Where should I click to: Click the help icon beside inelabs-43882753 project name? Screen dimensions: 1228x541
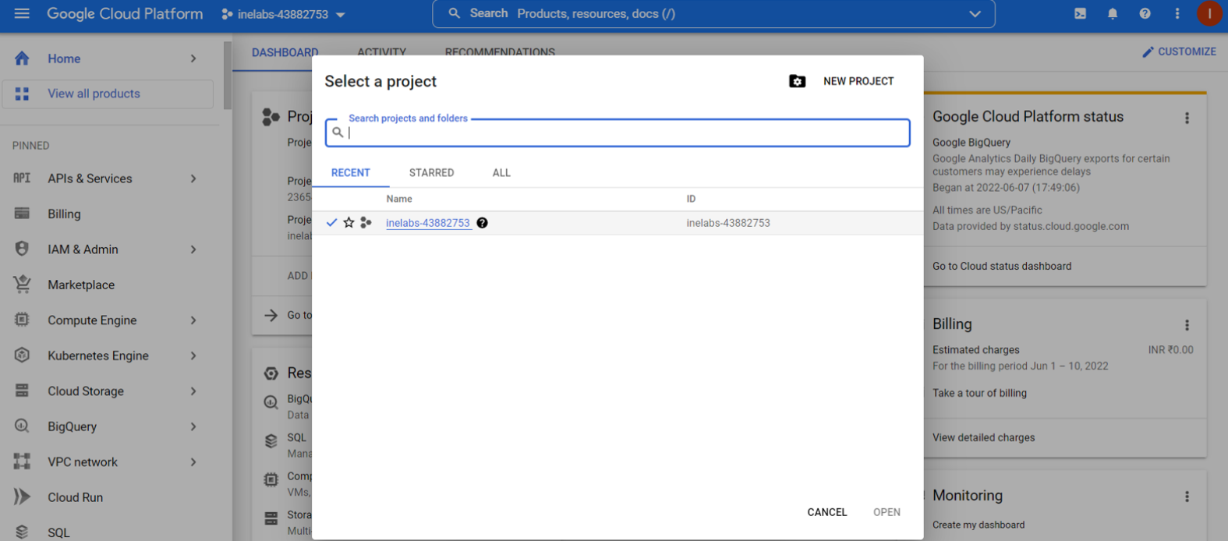click(482, 223)
